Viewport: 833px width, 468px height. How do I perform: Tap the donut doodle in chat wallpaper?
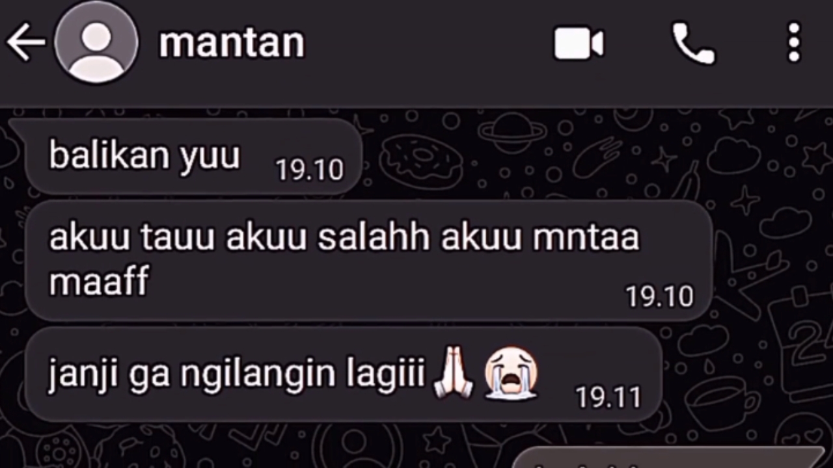tap(420, 160)
